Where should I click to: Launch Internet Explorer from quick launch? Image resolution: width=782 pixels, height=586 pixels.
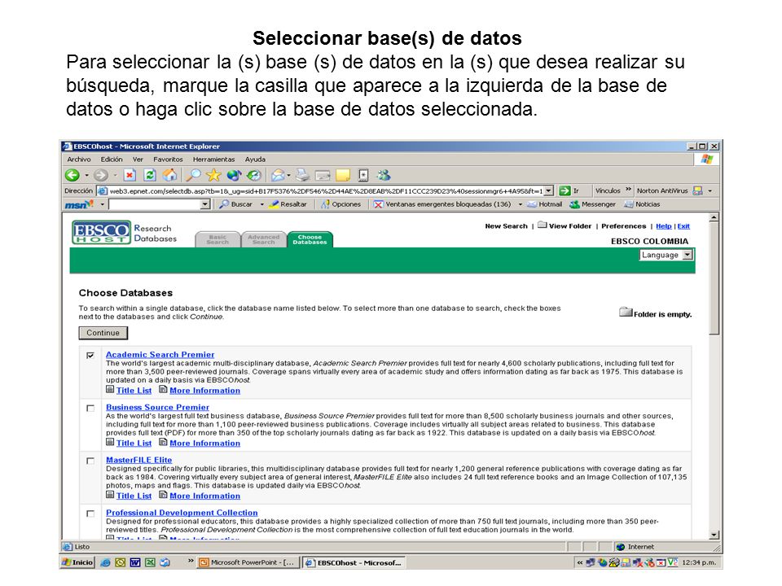click(105, 562)
